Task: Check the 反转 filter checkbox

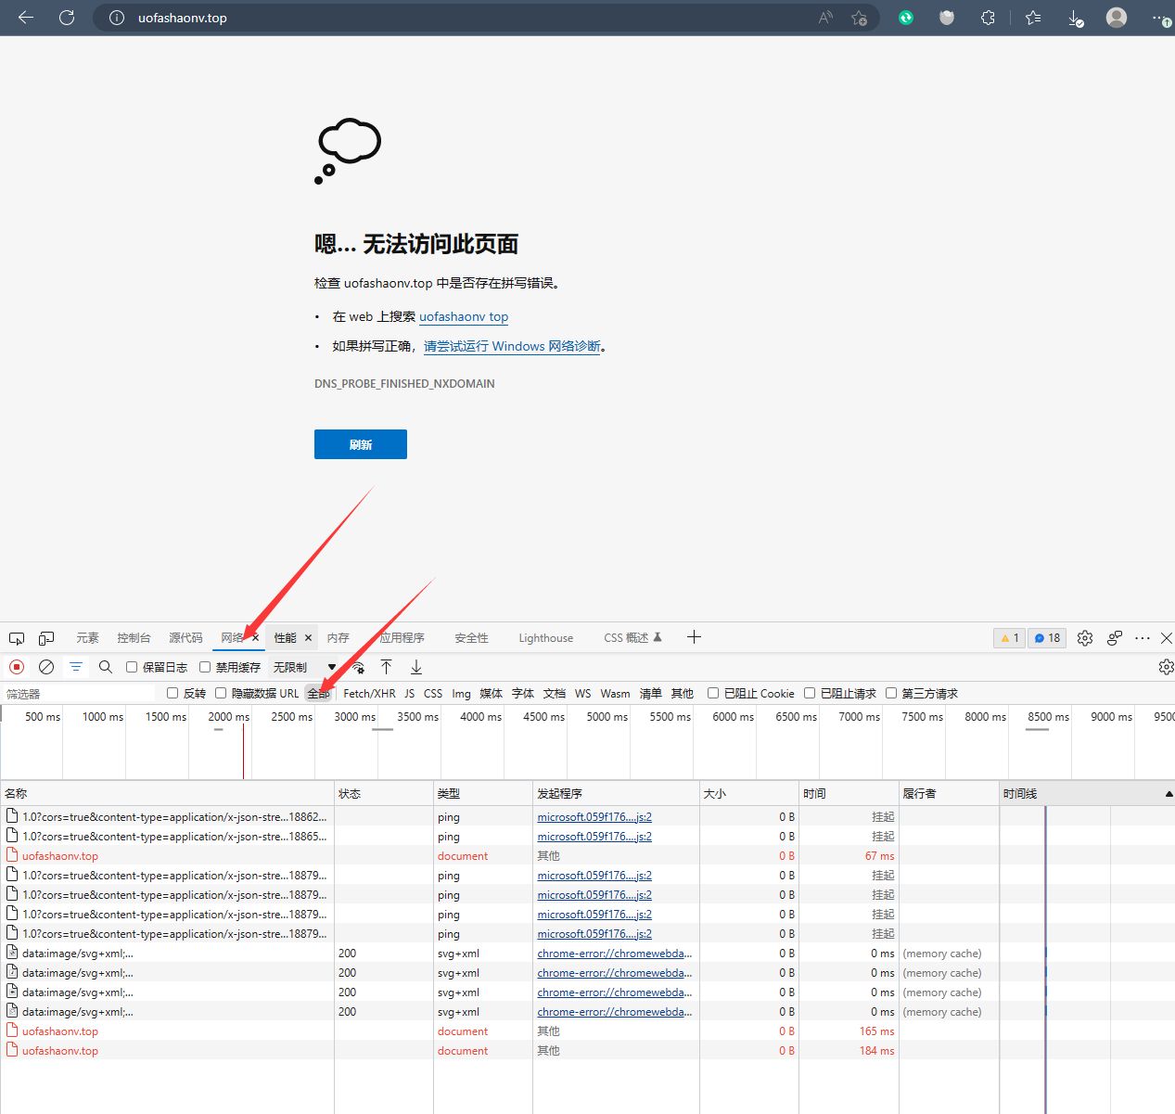Action: [x=172, y=693]
